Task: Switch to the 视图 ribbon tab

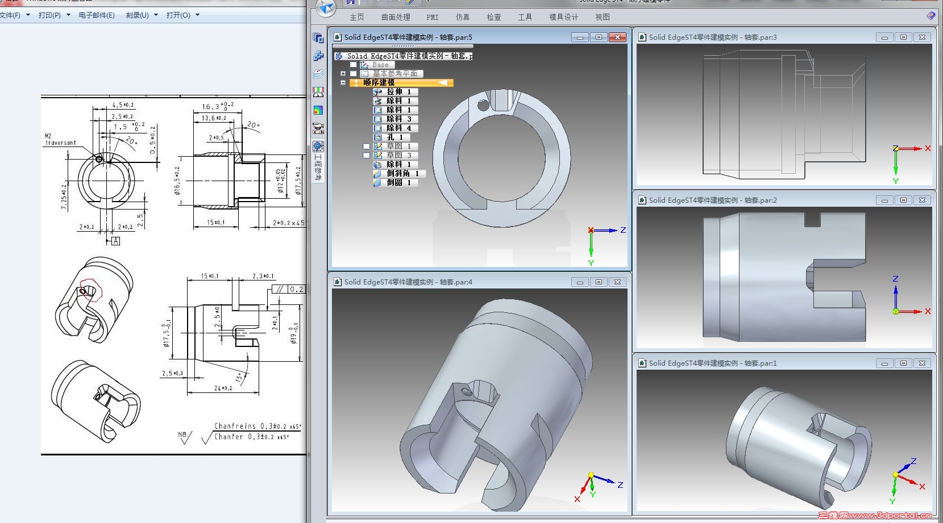Action: point(603,17)
